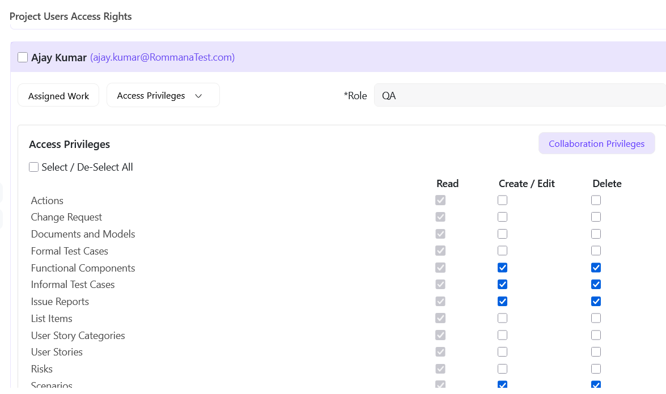
Task: Enable Create/Edit permission for Actions
Action: (502, 200)
